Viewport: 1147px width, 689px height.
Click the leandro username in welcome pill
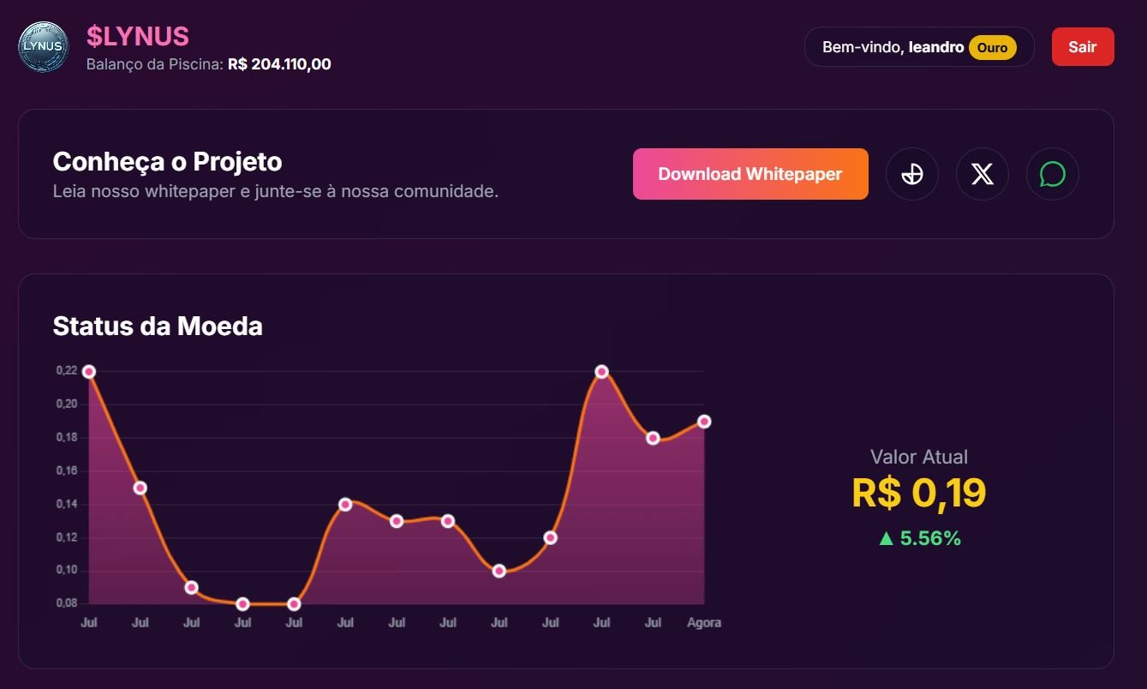click(936, 47)
